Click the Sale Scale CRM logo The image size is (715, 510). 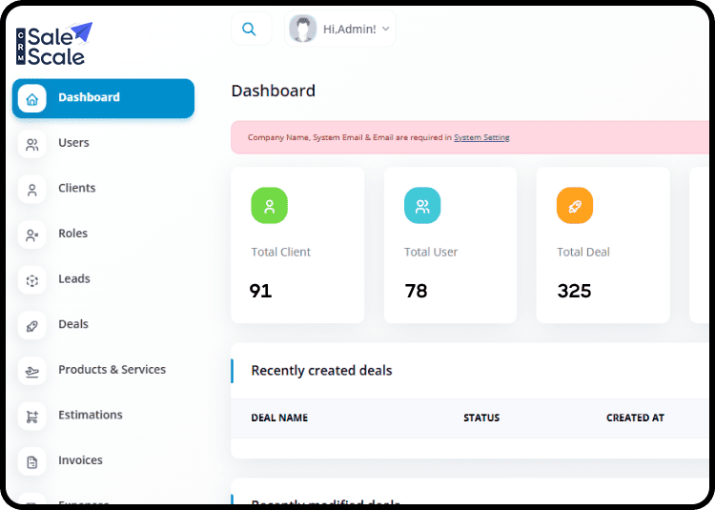click(x=55, y=44)
